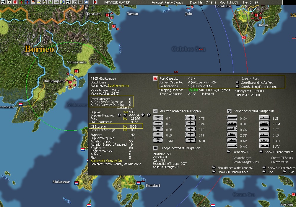Click the ship silhouette next to 0 BB

pos(232,124)
